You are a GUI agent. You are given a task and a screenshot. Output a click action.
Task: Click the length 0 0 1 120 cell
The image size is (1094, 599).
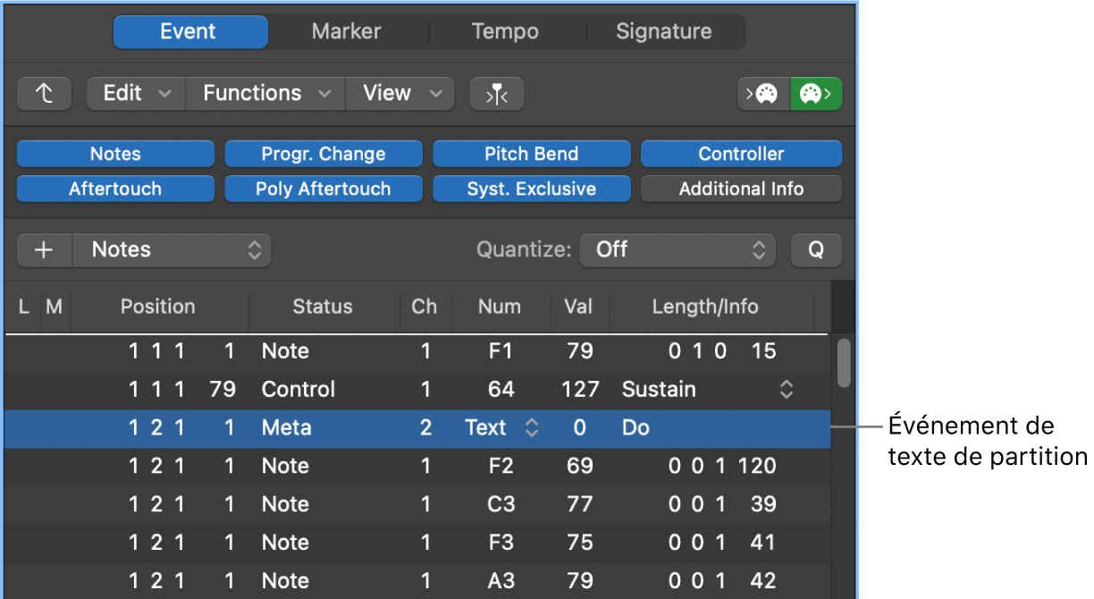tap(722, 467)
